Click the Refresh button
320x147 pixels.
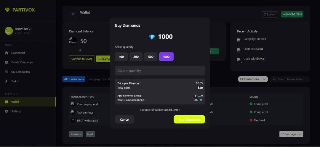270,14
